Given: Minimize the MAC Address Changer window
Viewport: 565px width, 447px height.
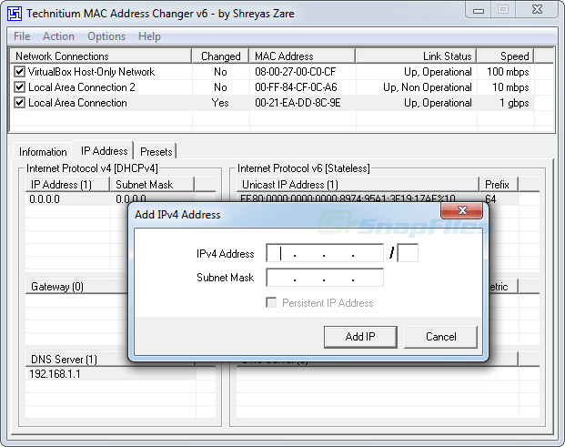Looking at the screenshot, I should 479,10.
